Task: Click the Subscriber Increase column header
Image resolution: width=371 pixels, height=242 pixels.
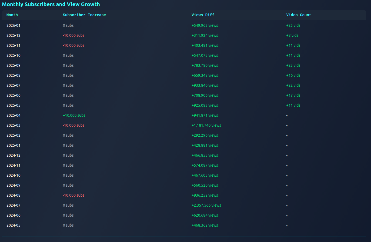Action: 84,15
